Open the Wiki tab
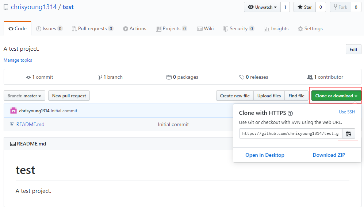This screenshot has height=210, width=364. [205, 28]
